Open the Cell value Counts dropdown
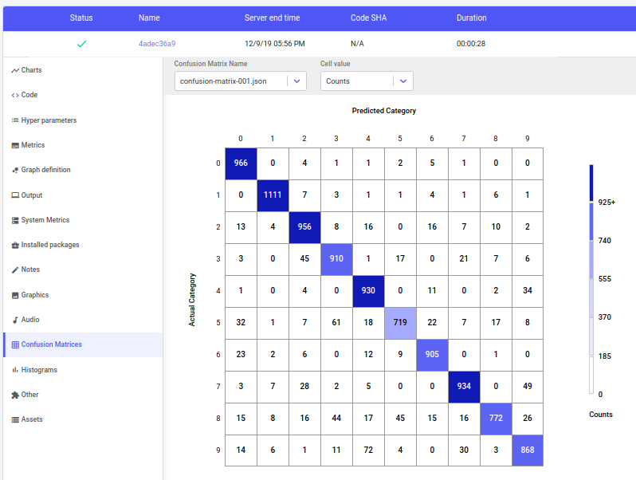 pos(367,81)
